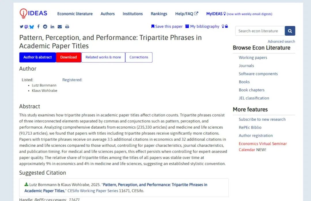Share the paper on Facebook
Image resolution: width=311 pixels, height=201 pixels.
pyautogui.click(x=38, y=27)
